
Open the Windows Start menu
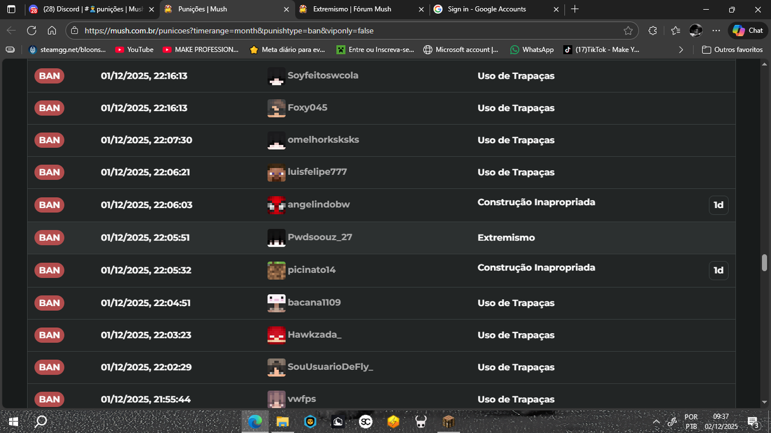point(13,422)
